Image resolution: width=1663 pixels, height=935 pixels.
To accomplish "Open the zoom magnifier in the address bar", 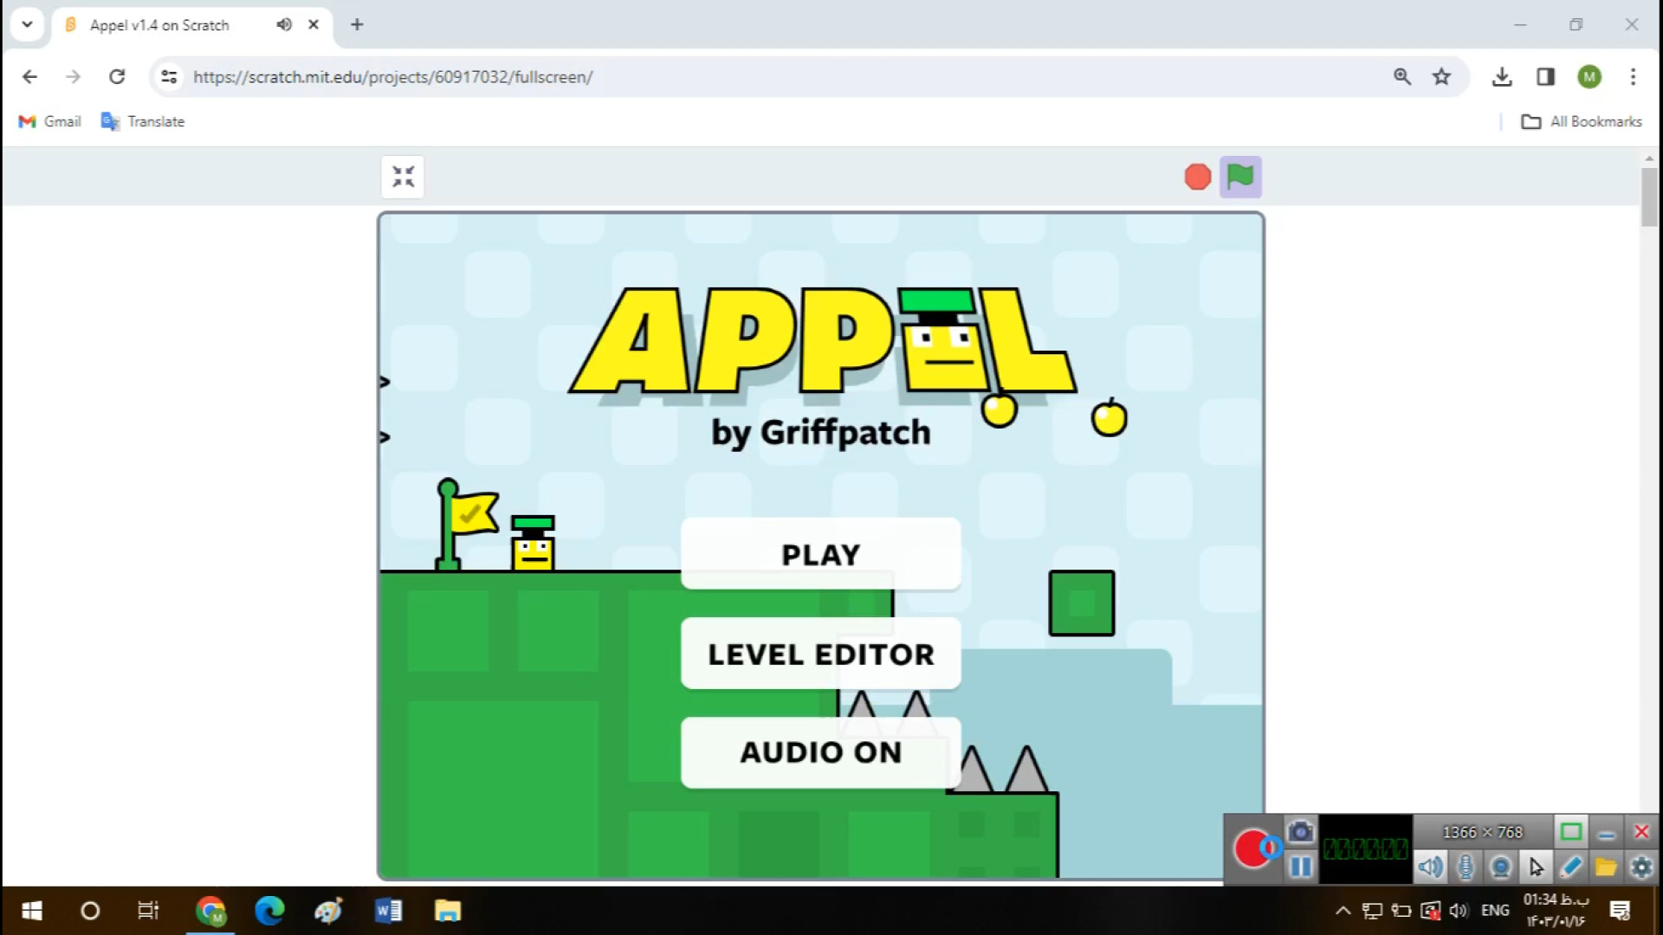I will [x=1402, y=77].
